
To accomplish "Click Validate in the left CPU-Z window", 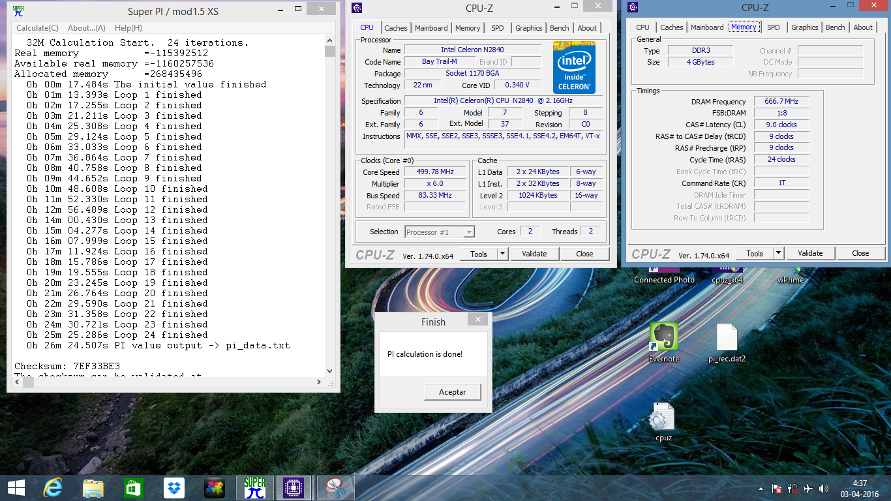I will (x=534, y=254).
